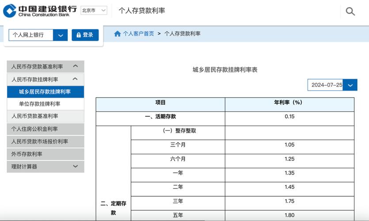Click the home icon in breadcrumb
369x221 pixels.
(x=118, y=34)
